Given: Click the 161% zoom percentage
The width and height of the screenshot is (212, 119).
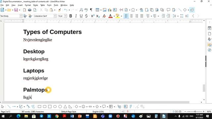Looking at the screenshot, I should [209, 112].
